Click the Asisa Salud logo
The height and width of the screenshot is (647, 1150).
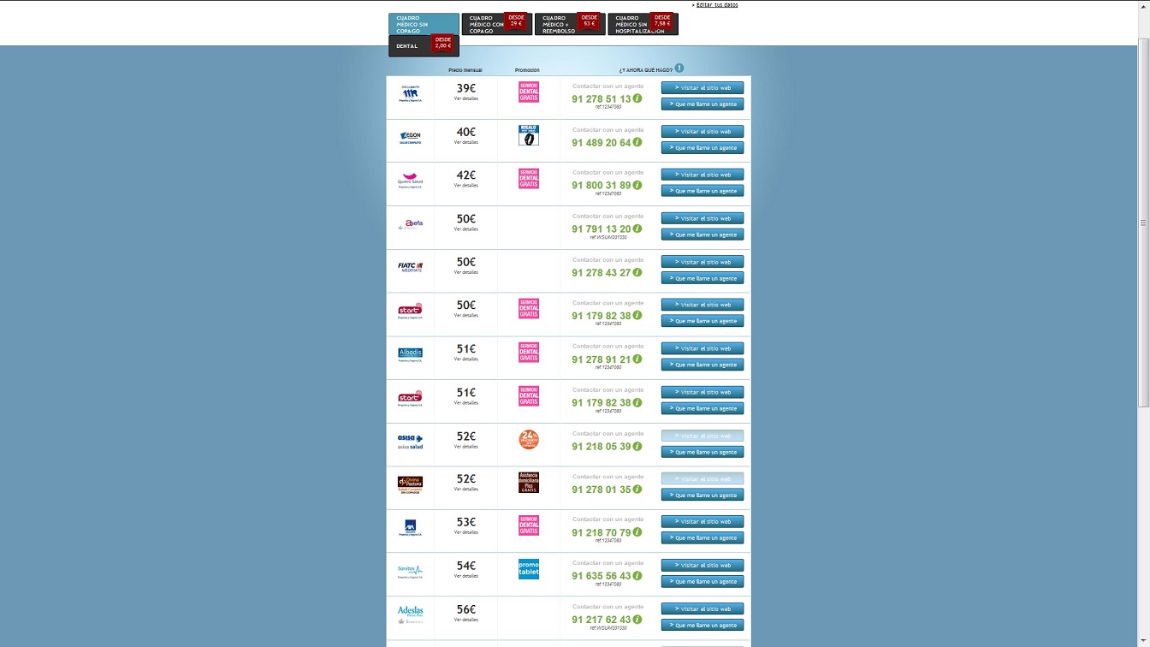[x=410, y=442]
